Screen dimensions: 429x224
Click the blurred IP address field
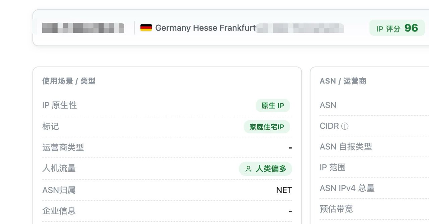(83, 28)
